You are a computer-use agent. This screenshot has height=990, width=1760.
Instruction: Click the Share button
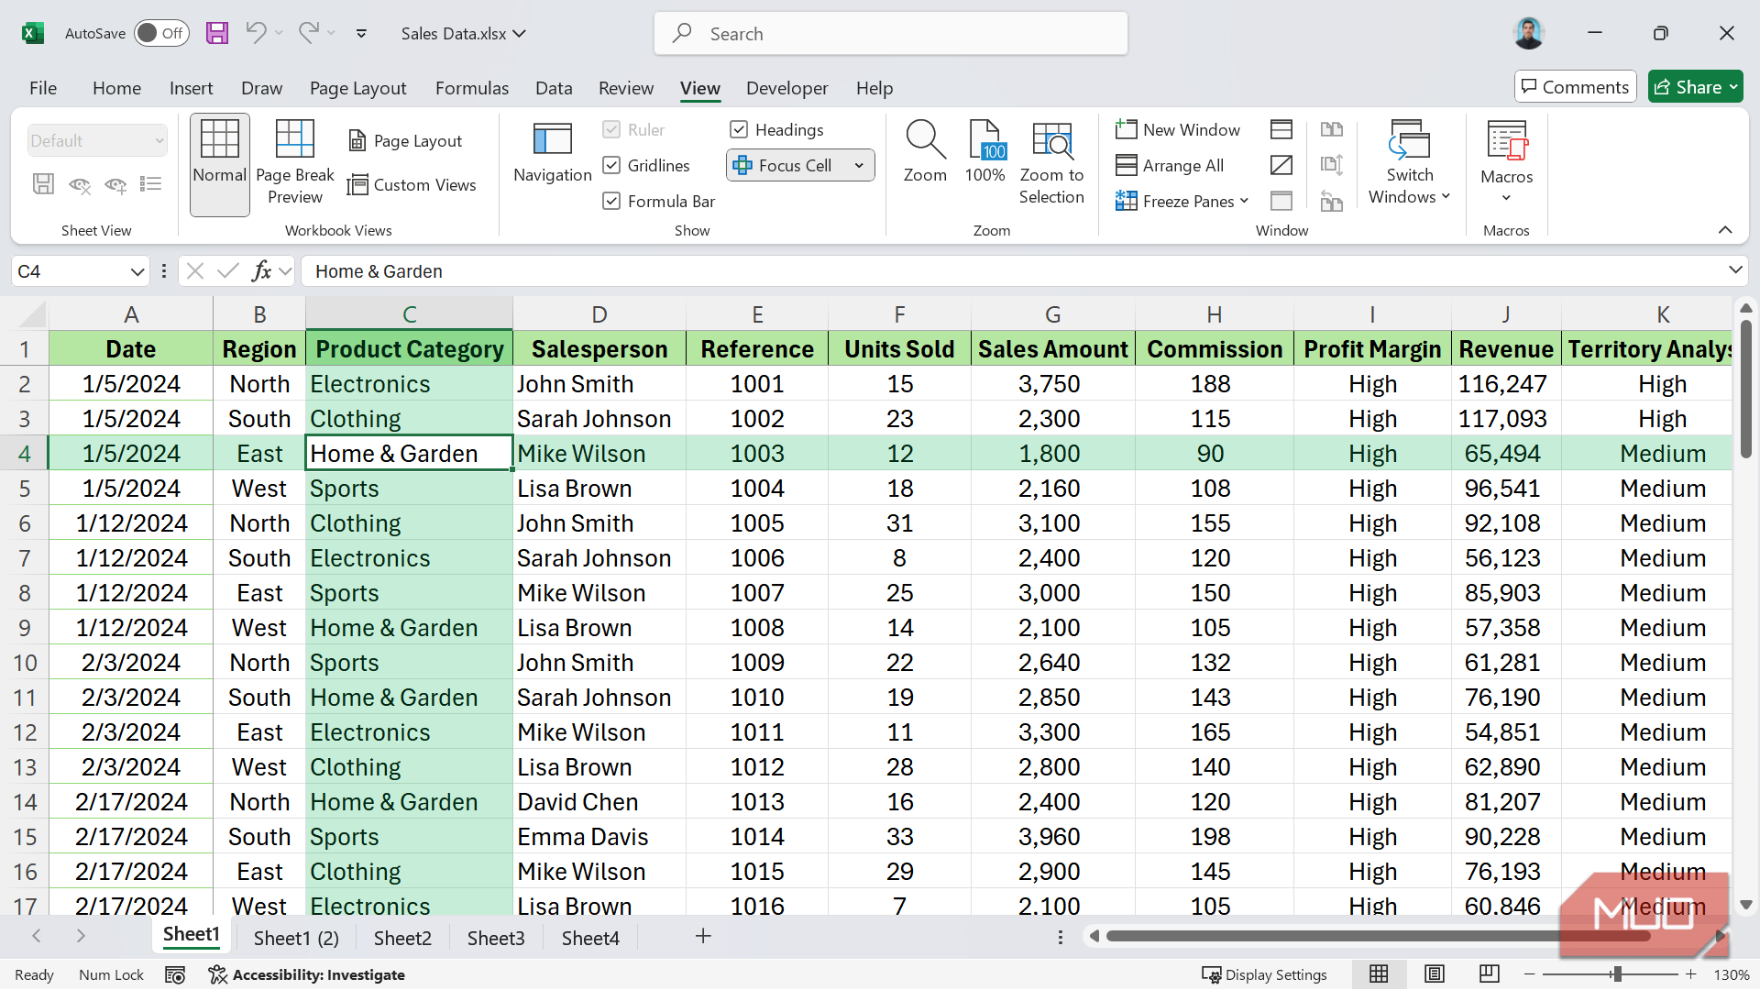pyautogui.click(x=1695, y=87)
